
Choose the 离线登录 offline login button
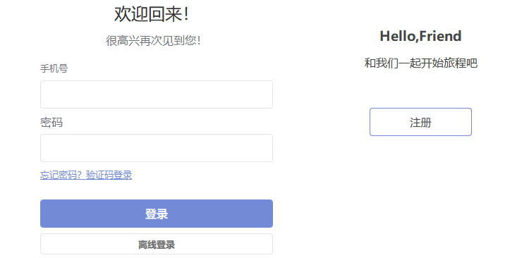tap(157, 244)
